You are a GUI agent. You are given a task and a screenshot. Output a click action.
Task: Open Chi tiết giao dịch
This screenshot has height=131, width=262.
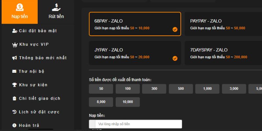39,99
